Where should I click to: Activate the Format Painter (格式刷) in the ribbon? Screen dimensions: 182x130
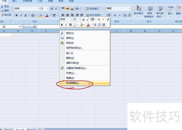pyautogui.click(x=6, y=15)
